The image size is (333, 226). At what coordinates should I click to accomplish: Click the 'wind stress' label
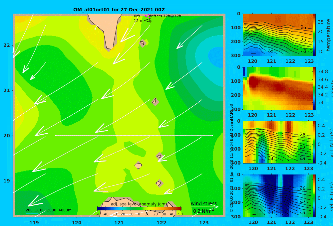pos(204,203)
